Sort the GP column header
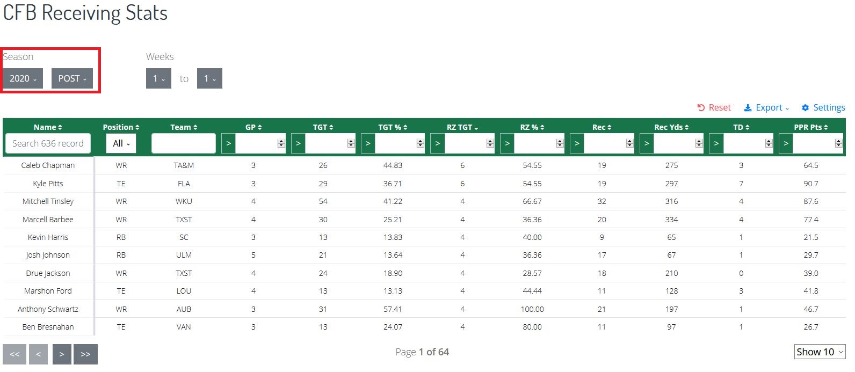Screen dimensions: 855x372 pyautogui.click(x=253, y=127)
